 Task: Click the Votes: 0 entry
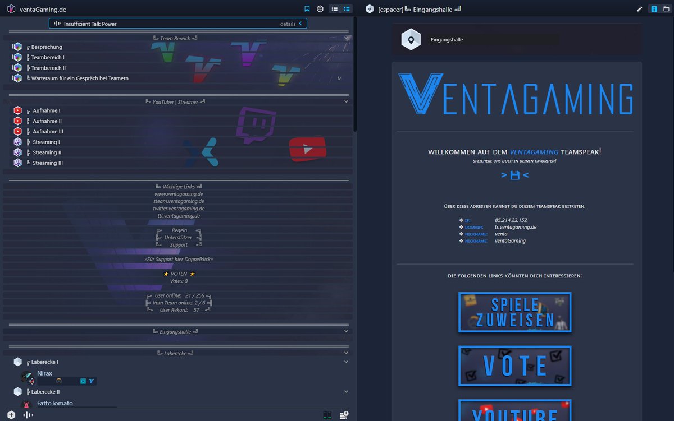tap(179, 281)
